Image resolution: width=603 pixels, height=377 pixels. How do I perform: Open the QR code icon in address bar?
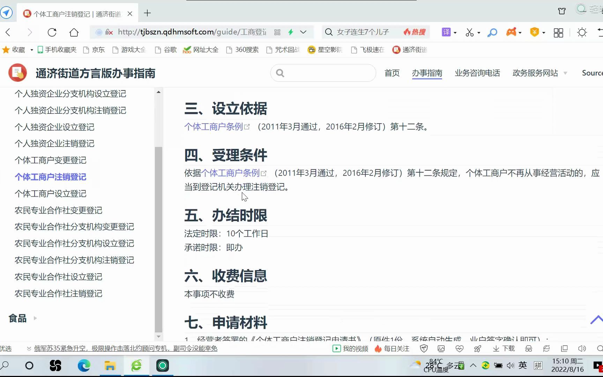tap(277, 32)
